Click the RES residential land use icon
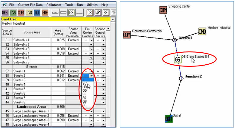Screen dimensions: 235x129 5,13
